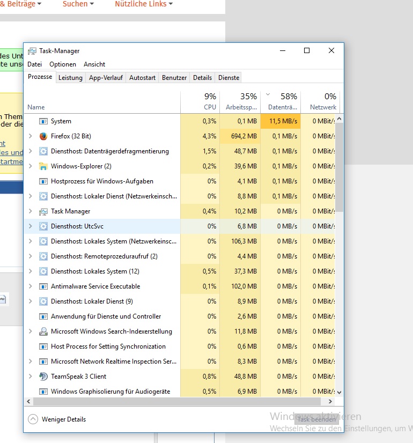The width and height of the screenshot is (413, 443).
Task: Click the Datenträgerdefragmentierung gear icon
Action: [43, 151]
